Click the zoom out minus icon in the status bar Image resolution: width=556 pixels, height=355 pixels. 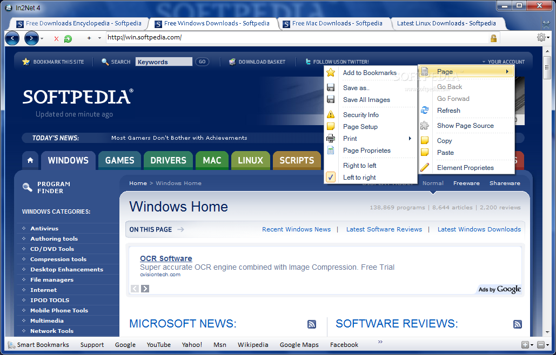tap(540, 345)
